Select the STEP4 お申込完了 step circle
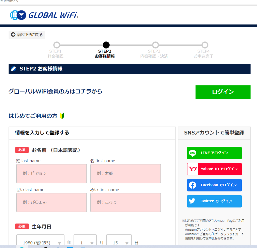The image size is (257, 248). 205,45
